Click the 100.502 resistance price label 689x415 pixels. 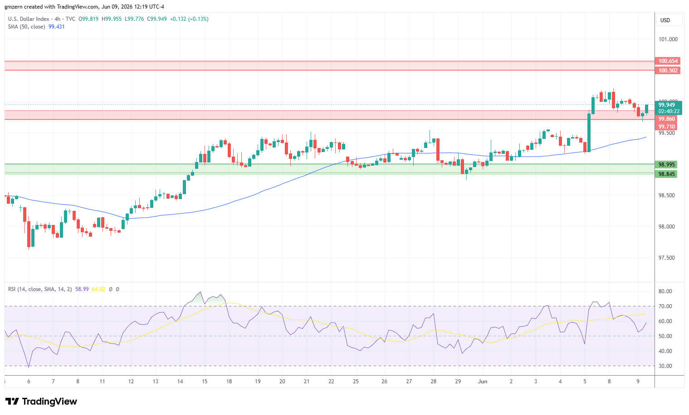(668, 71)
